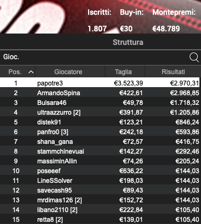The image size is (201, 224).
Task: Pick player distek91 from the ranking
Action: coord(99,122)
